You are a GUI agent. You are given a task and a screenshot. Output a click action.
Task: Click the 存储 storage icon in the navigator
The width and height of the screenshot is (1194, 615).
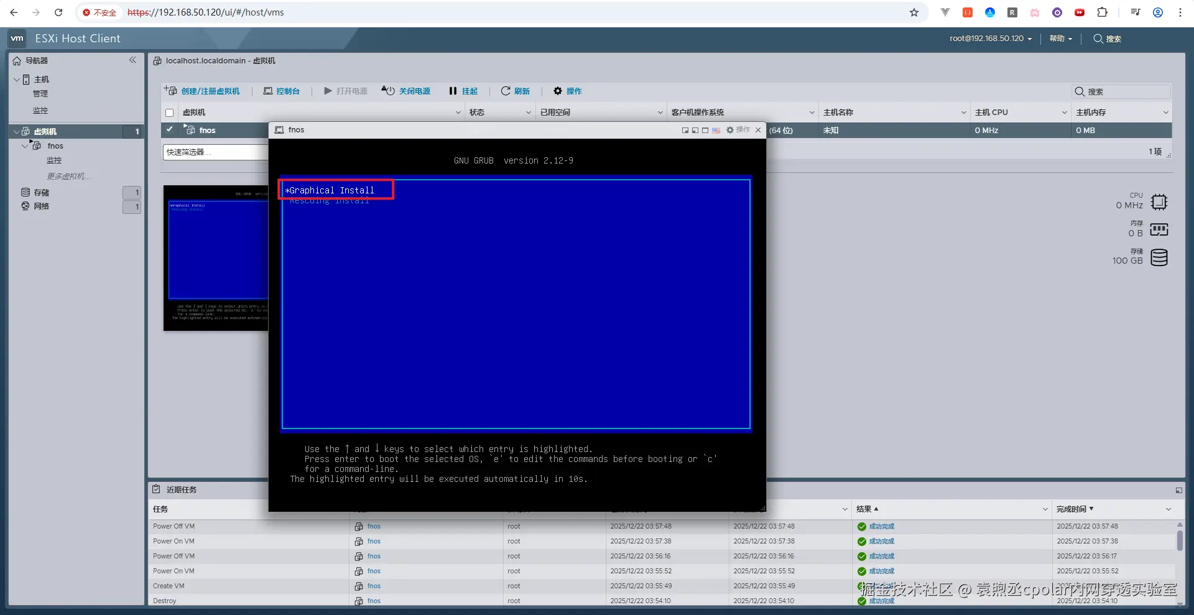(x=25, y=192)
